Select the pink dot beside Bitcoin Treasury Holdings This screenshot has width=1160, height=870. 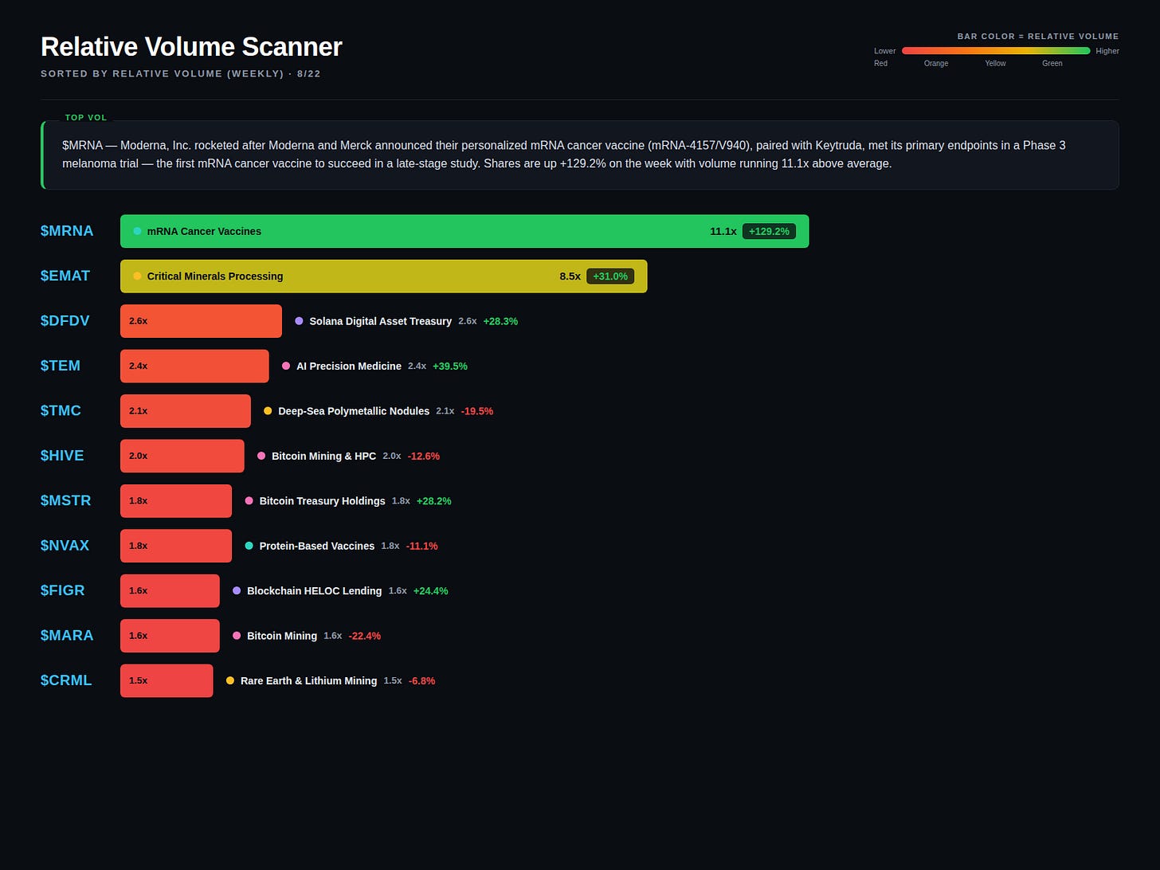(x=249, y=501)
